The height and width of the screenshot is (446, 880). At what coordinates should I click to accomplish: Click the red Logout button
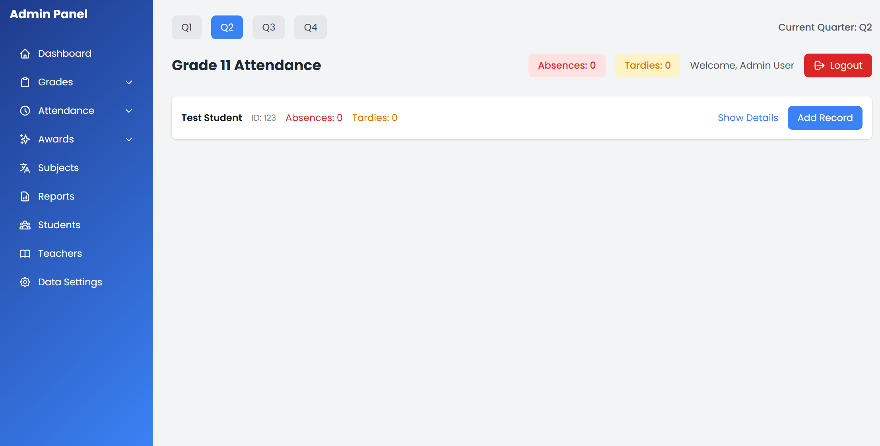[838, 65]
